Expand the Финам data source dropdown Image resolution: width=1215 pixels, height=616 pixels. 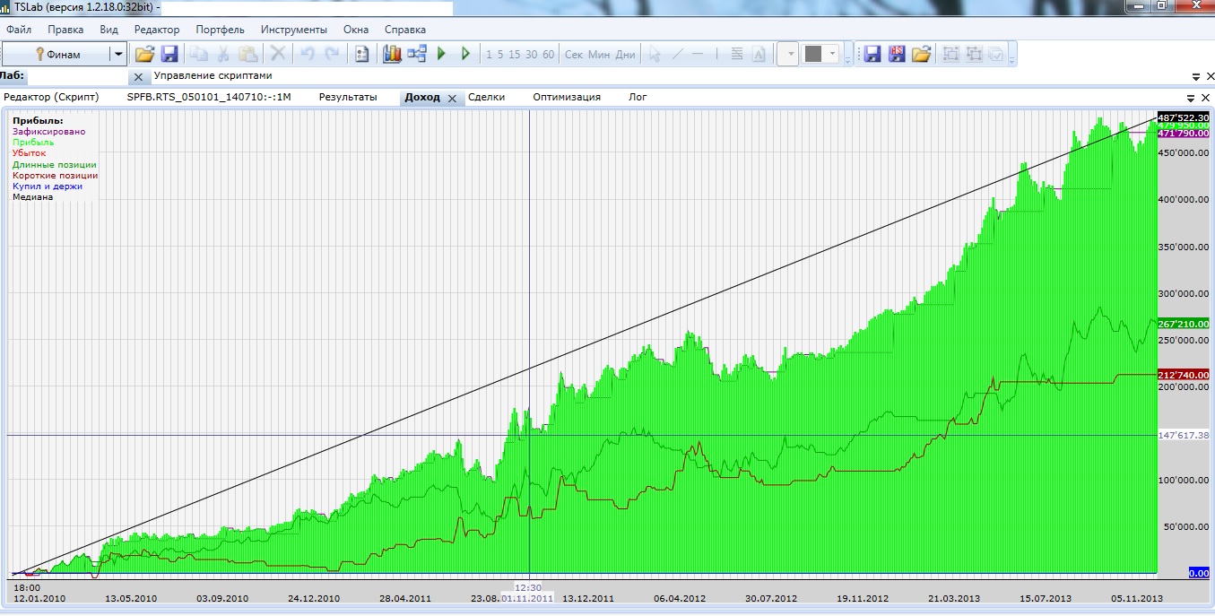[118, 54]
